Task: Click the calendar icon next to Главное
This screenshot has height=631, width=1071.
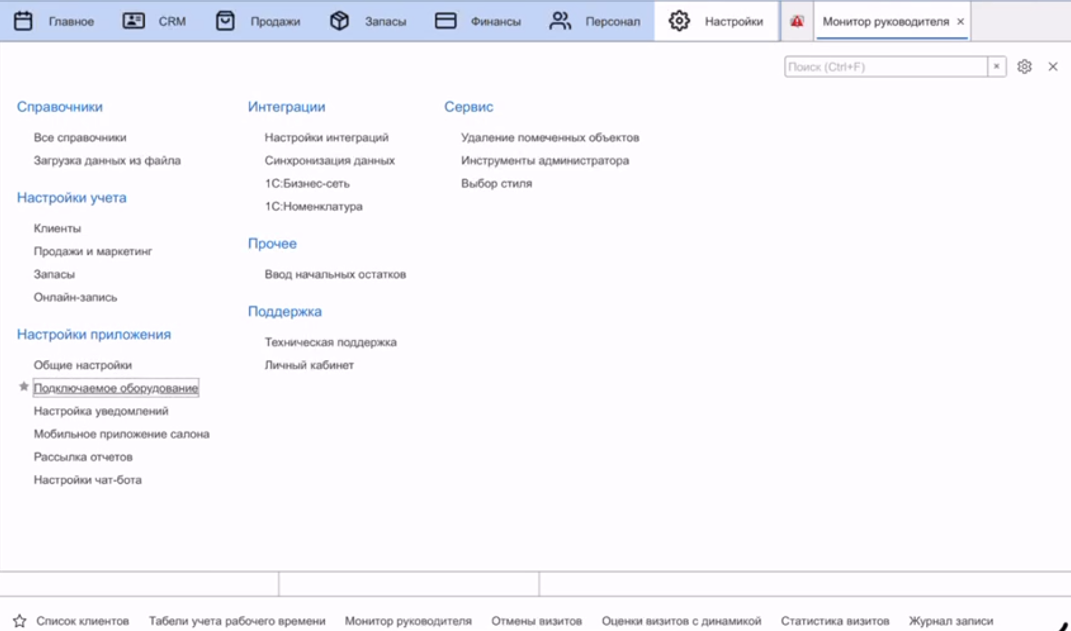Action: [23, 21]
